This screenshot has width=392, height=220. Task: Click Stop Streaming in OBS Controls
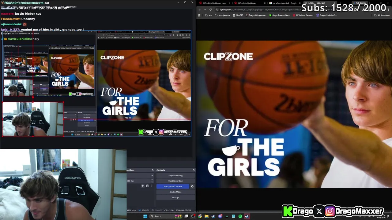coord(175,175)
